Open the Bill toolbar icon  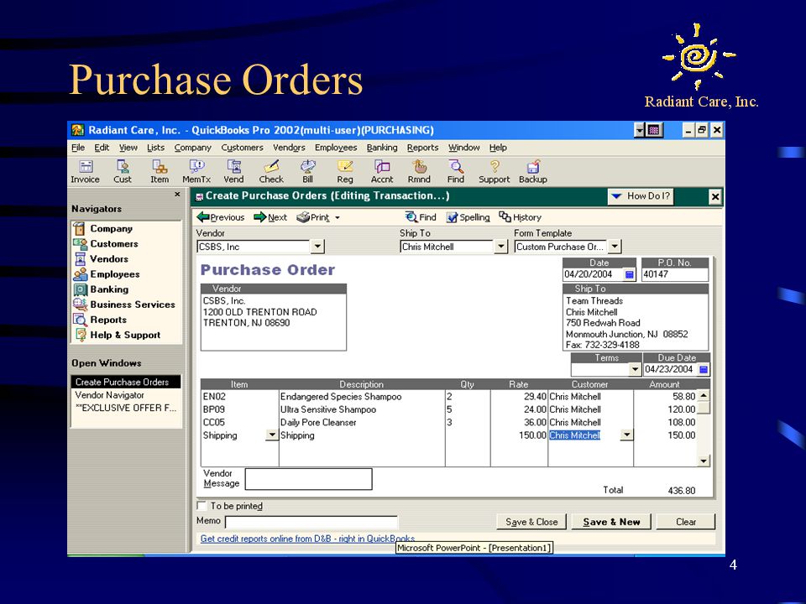[307, 171]
